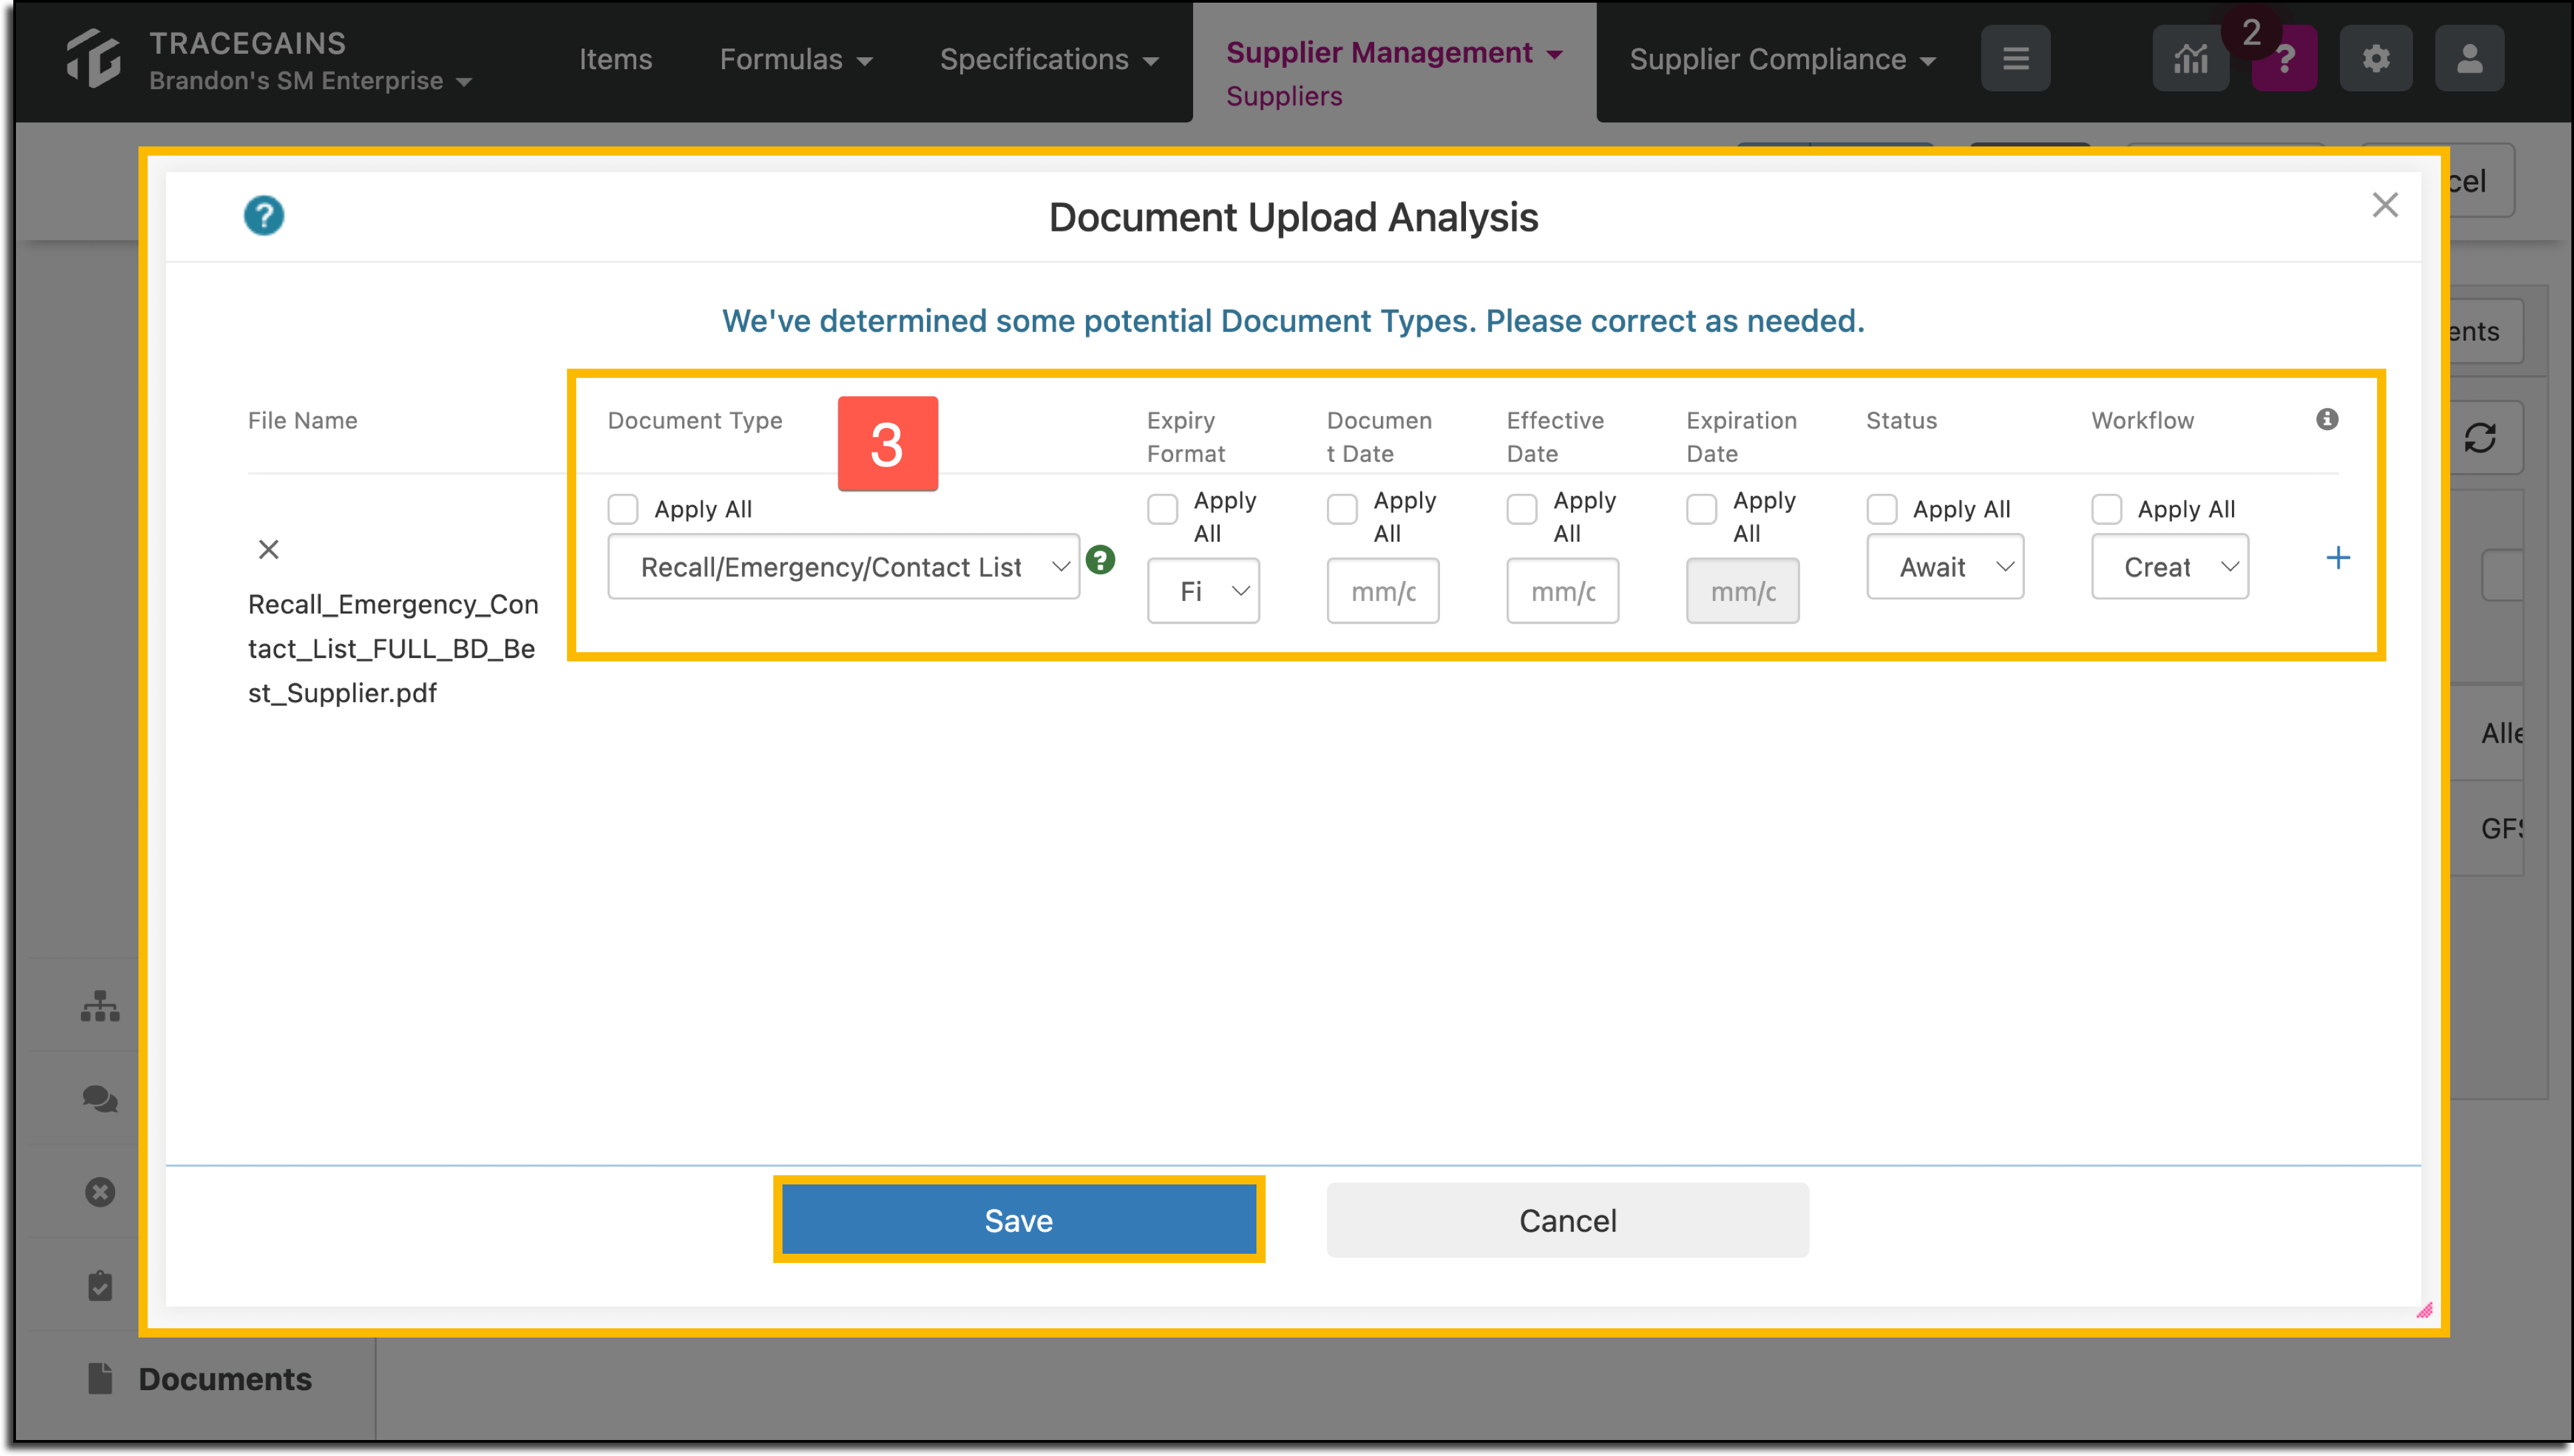This screenshot has height=1456, width=2574.
Task: Open the circled X sidebar icon
Action: point(100,1192)
